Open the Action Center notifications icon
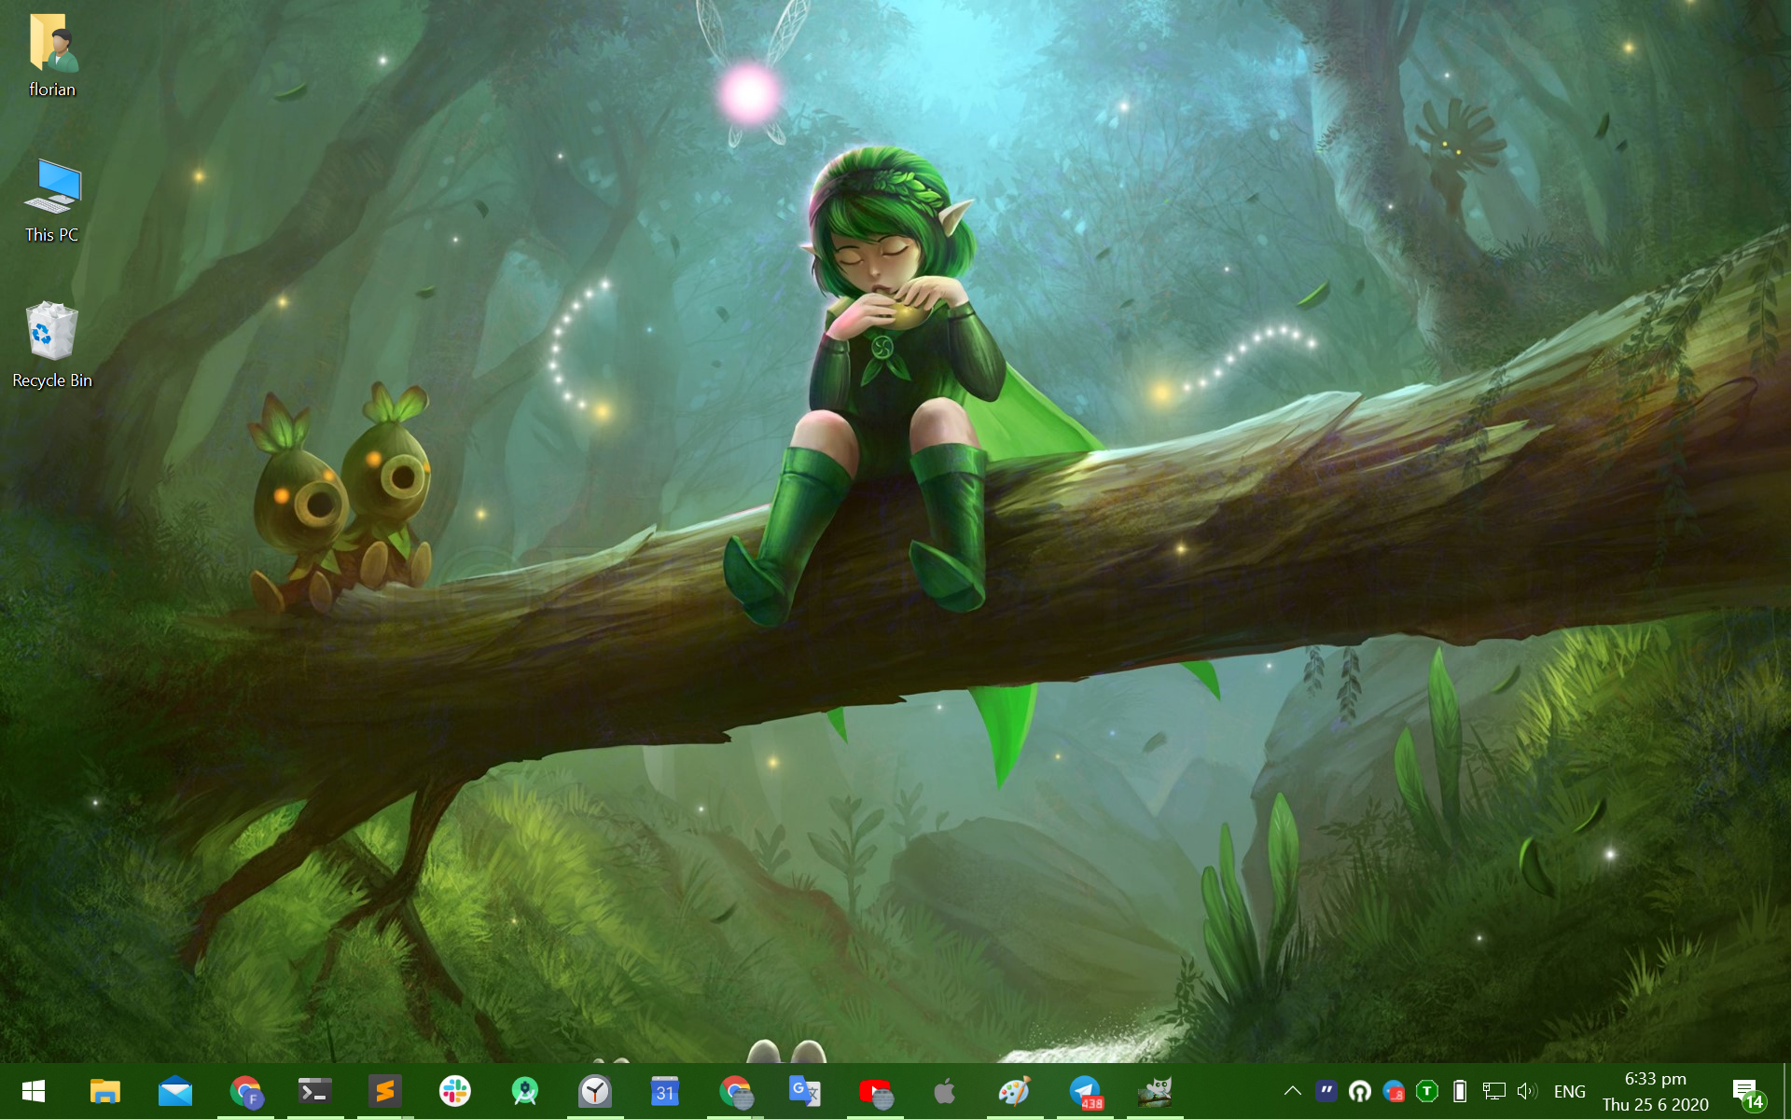1791x1119 pixels. coord(1745,1091)
